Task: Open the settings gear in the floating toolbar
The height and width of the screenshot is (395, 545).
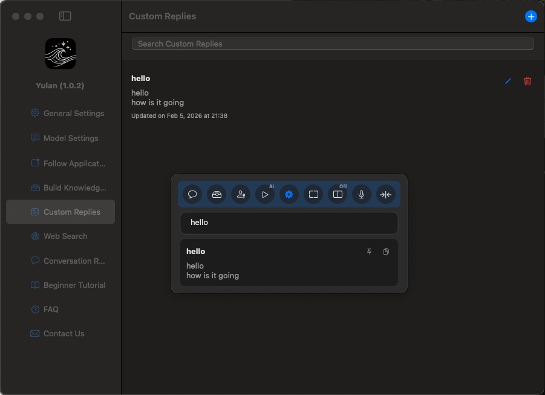Action: (289, 194)
